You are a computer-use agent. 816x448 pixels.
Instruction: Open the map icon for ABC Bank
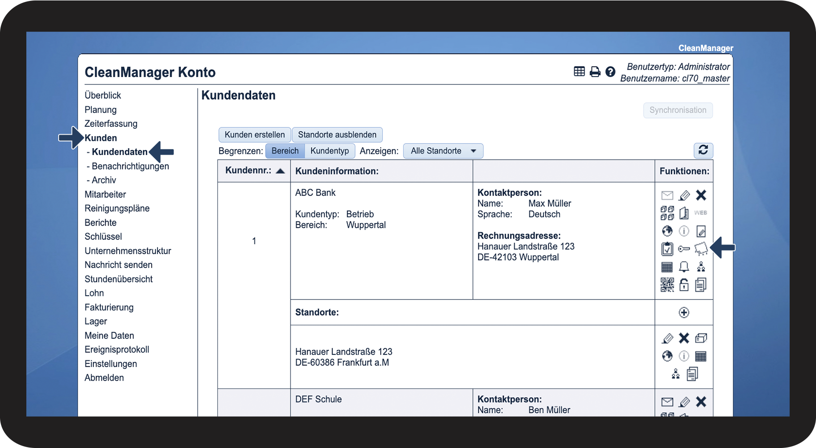(701, 249)
